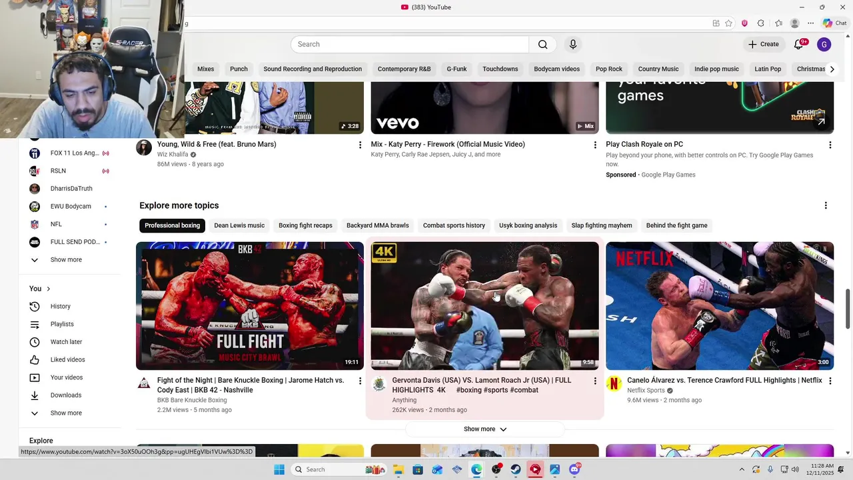
Task: Open Canelo Álvarez vs. Terence Crawford video title
Action: (724, 381)
